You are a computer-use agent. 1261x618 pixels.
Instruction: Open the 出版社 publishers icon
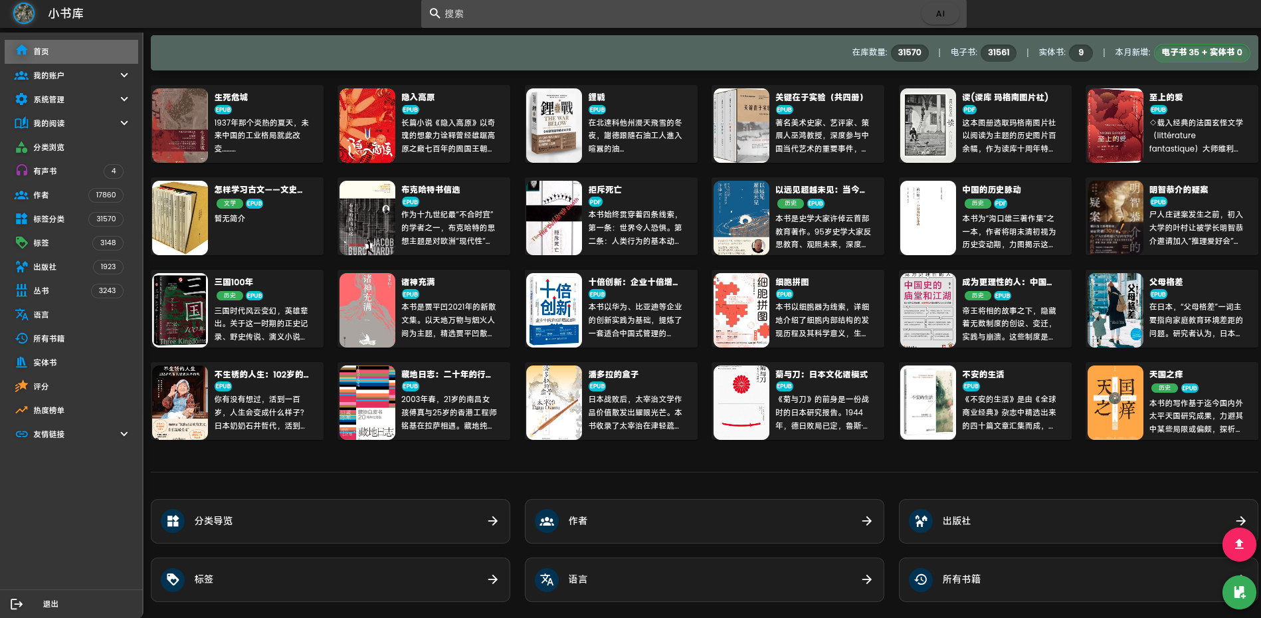(x=21, y=266)
